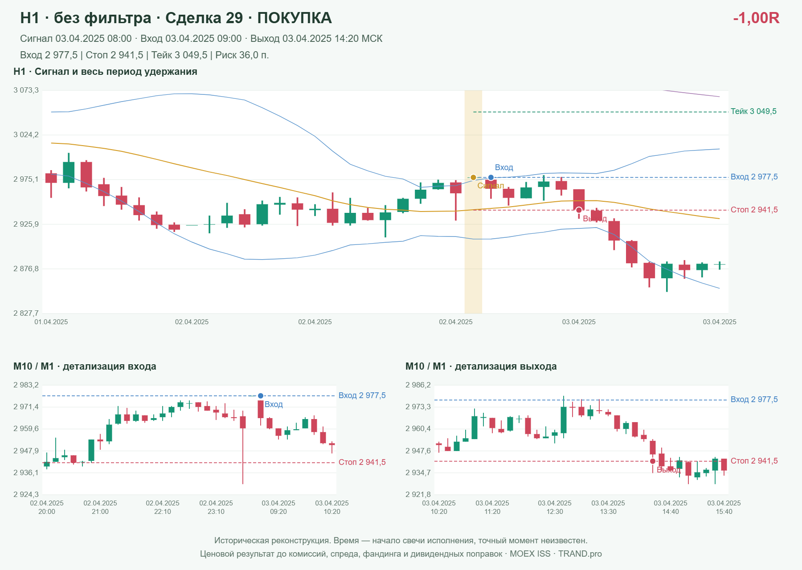Viewport: 802px width, 570px height.
Task: Click the 2 925,9 price axis label
Action: [26, 224]
